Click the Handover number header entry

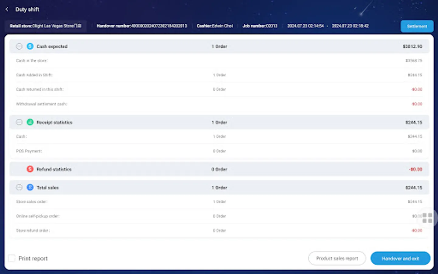pyautogui.click(x=142, y=26)
